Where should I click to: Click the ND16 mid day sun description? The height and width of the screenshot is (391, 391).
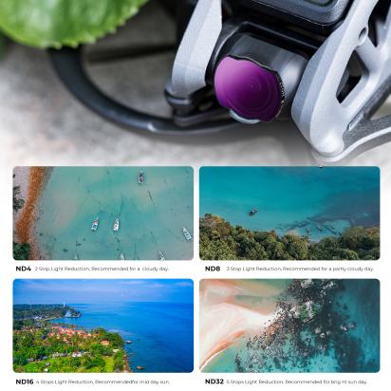point(102,382)
